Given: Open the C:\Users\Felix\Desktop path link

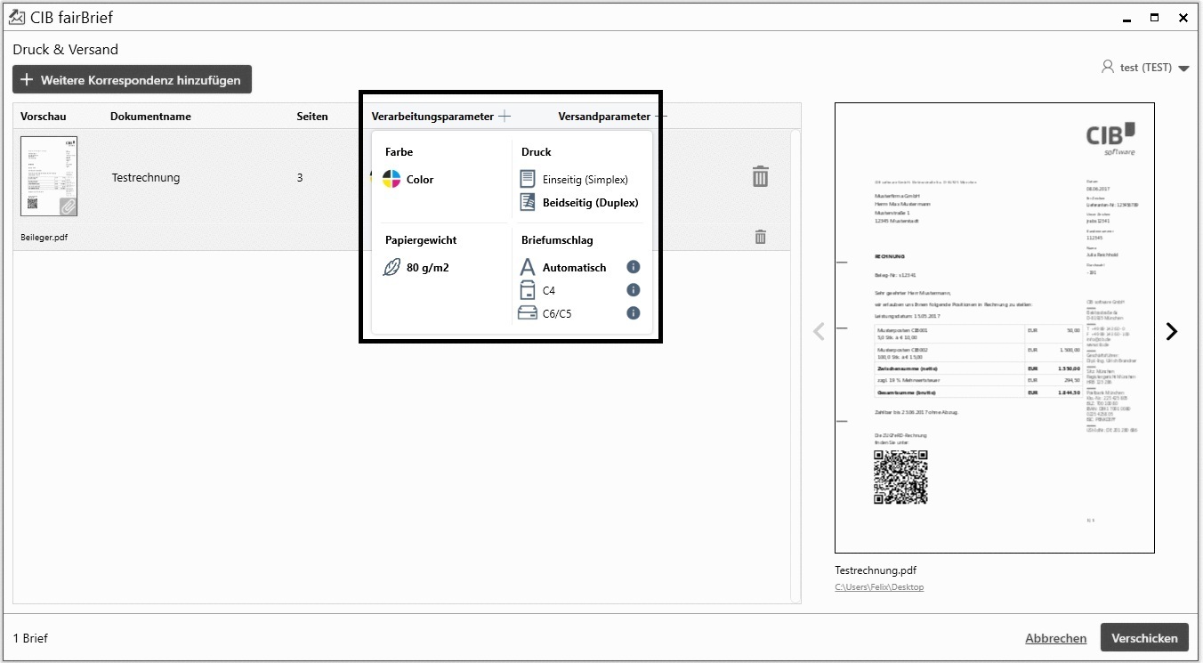Looking at the screenshot, I should pyautogui.click(x=879, y=587).
